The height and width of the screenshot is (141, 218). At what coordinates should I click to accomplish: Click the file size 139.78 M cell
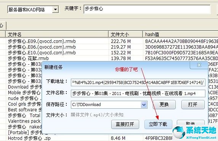point(121,59)
